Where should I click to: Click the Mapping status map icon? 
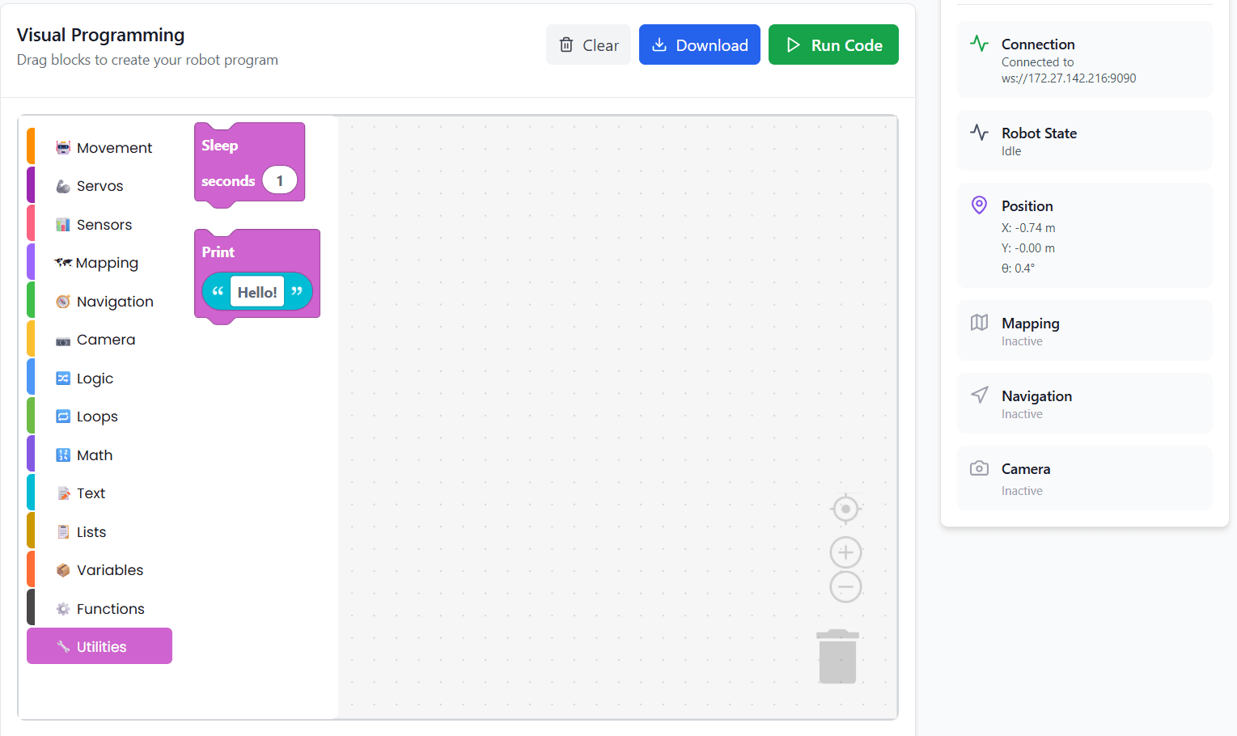[x=979, y=323]
